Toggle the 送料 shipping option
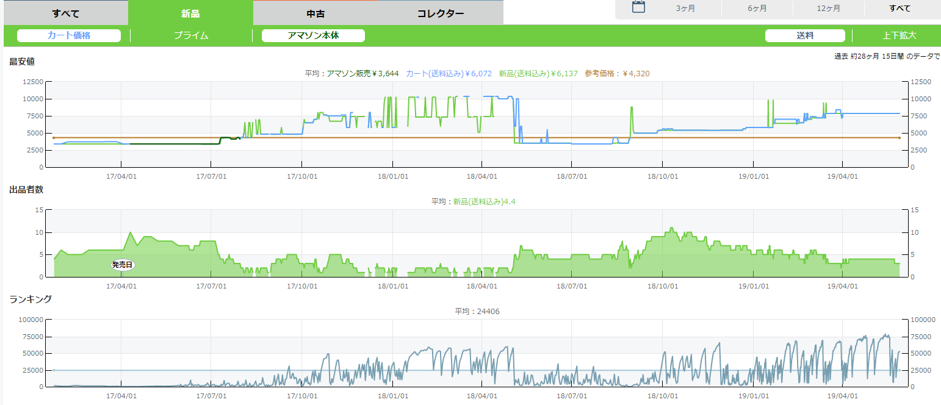 tap(805, 35)
